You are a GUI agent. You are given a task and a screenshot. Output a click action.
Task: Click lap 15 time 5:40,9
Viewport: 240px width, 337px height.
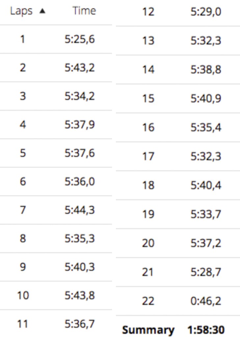[x=206, y=98]
